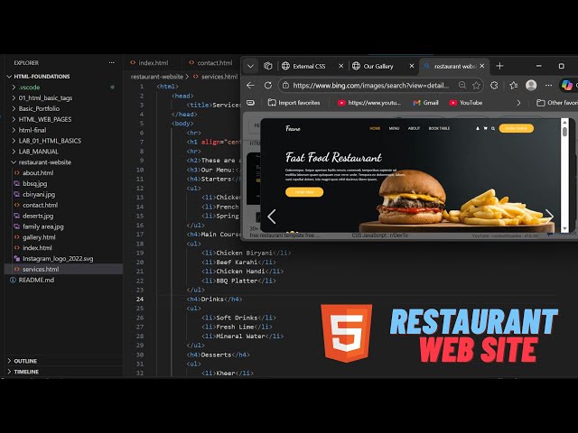Click services.html in breadcrumb
Screen dimensions: 578x433
216,77
